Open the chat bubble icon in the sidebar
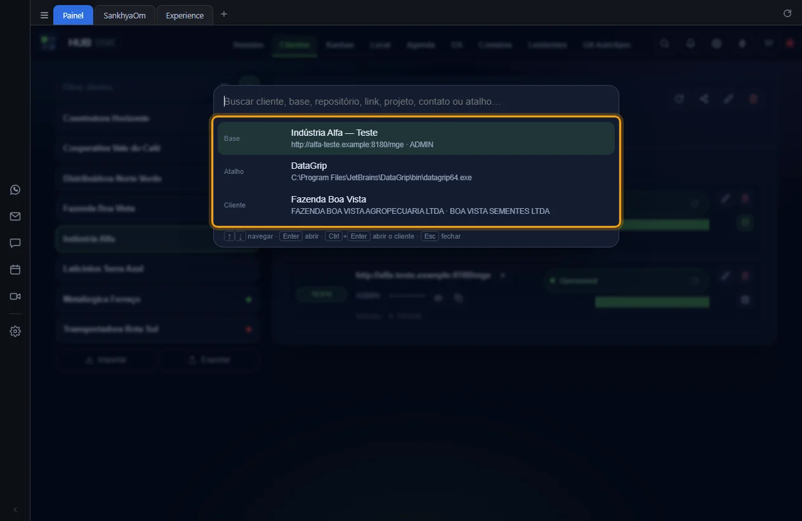The width and height of the screenshot is (802, 521). point(15,243)
